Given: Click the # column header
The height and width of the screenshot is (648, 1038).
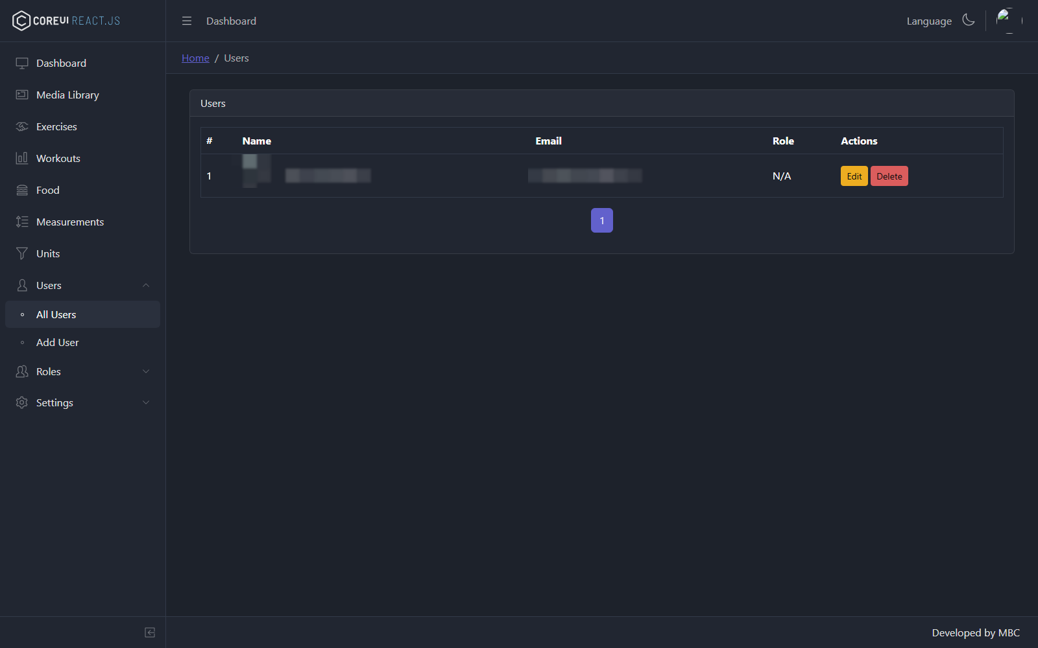Looking at the screenshot, I should point(209,141).
